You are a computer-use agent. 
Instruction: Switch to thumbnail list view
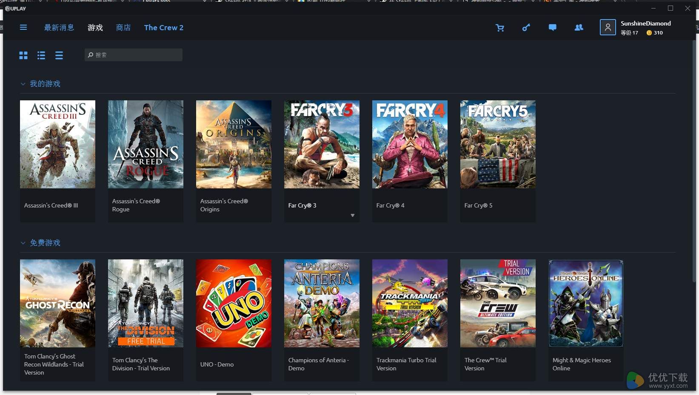coord(41,55)
